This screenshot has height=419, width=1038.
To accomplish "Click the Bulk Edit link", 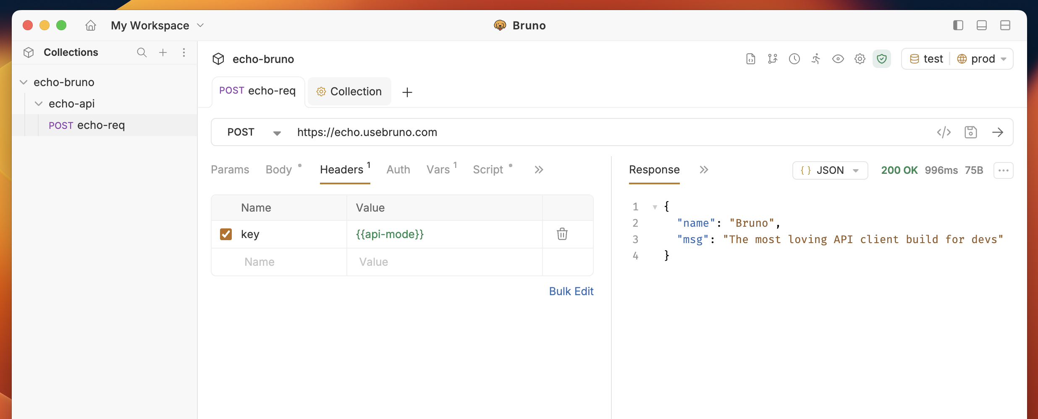I will pos(571,291).
